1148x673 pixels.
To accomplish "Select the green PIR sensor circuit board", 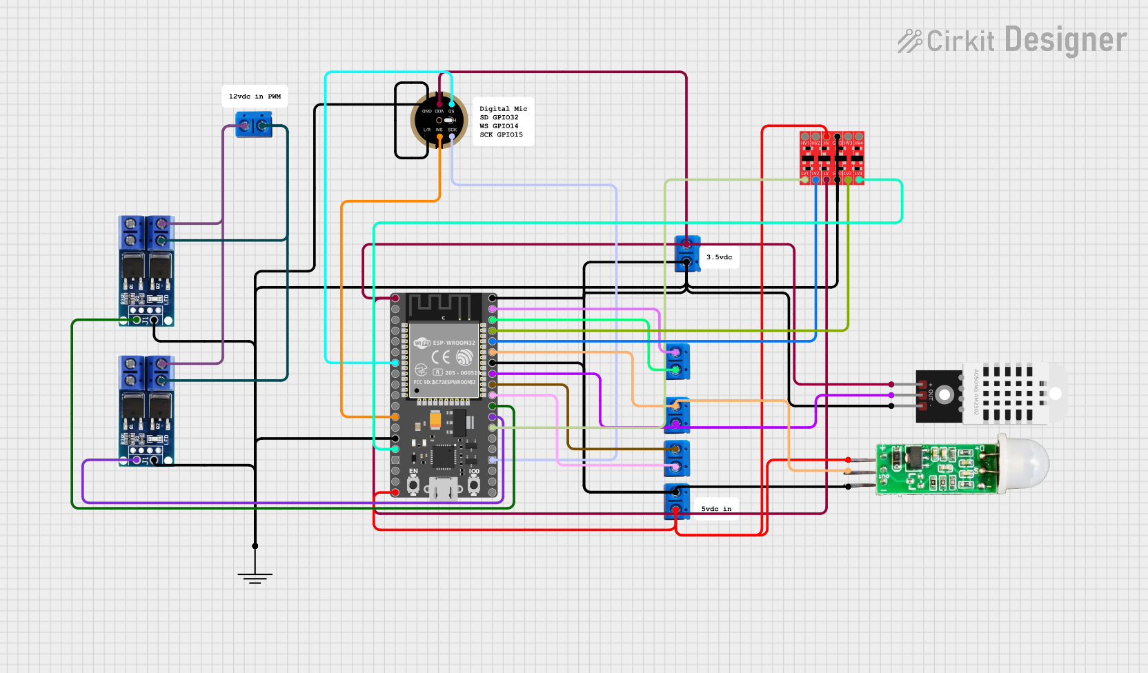I will tap(936, 468).
